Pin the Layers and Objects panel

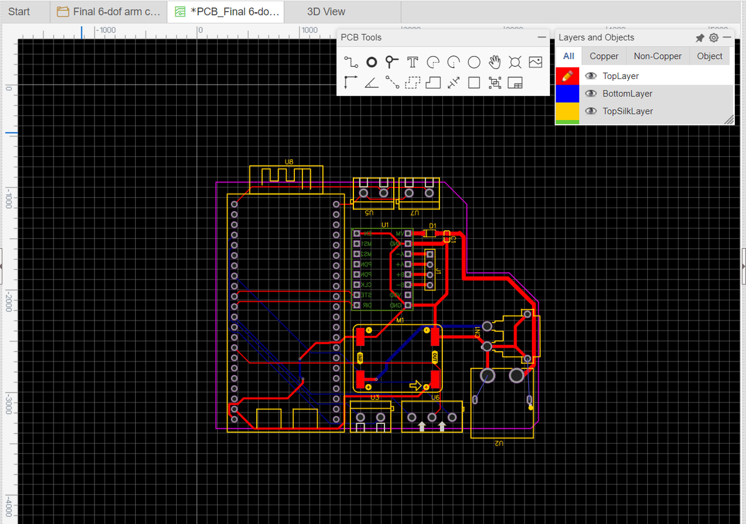[700, 37]
